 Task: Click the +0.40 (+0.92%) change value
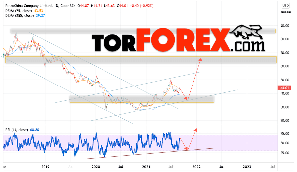coord(141,6)
